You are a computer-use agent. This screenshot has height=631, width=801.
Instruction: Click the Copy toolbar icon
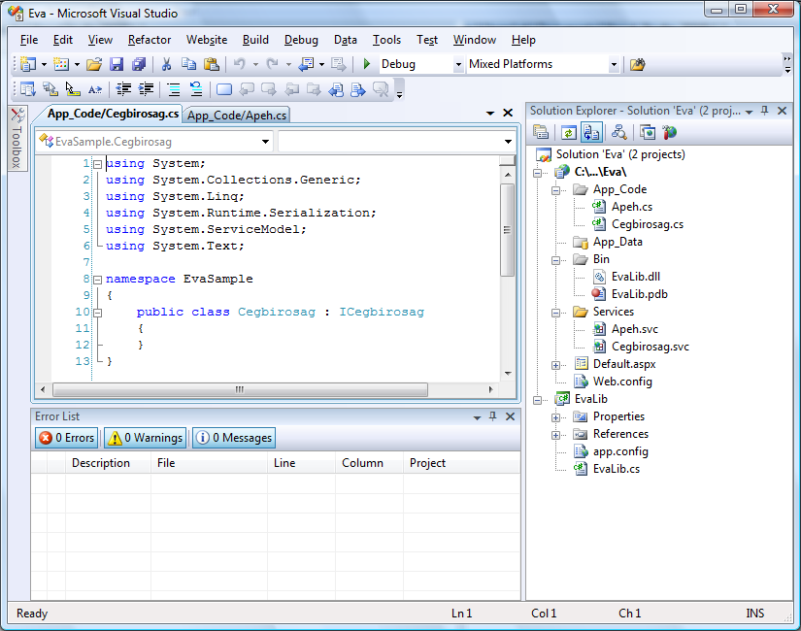tap(188, 64)
